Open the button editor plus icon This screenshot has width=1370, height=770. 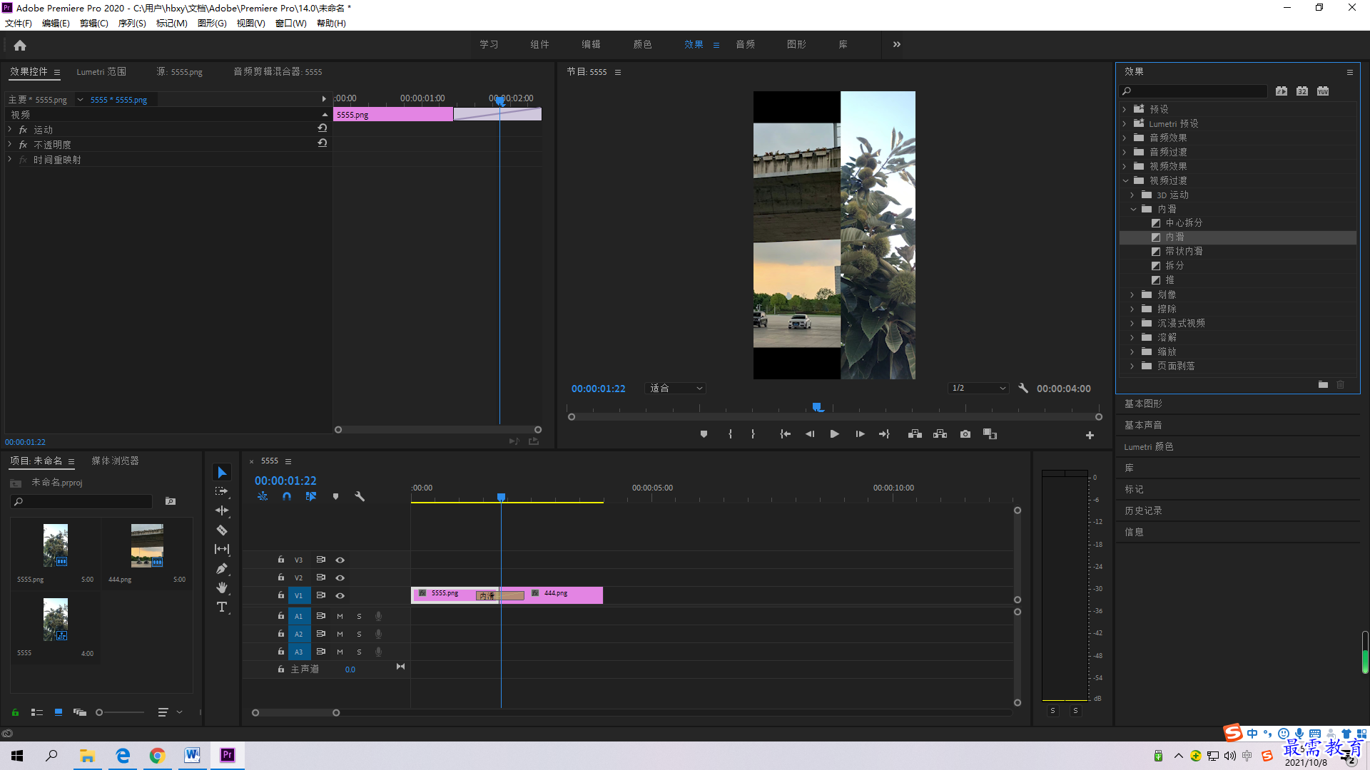(x=1090, y=435)
